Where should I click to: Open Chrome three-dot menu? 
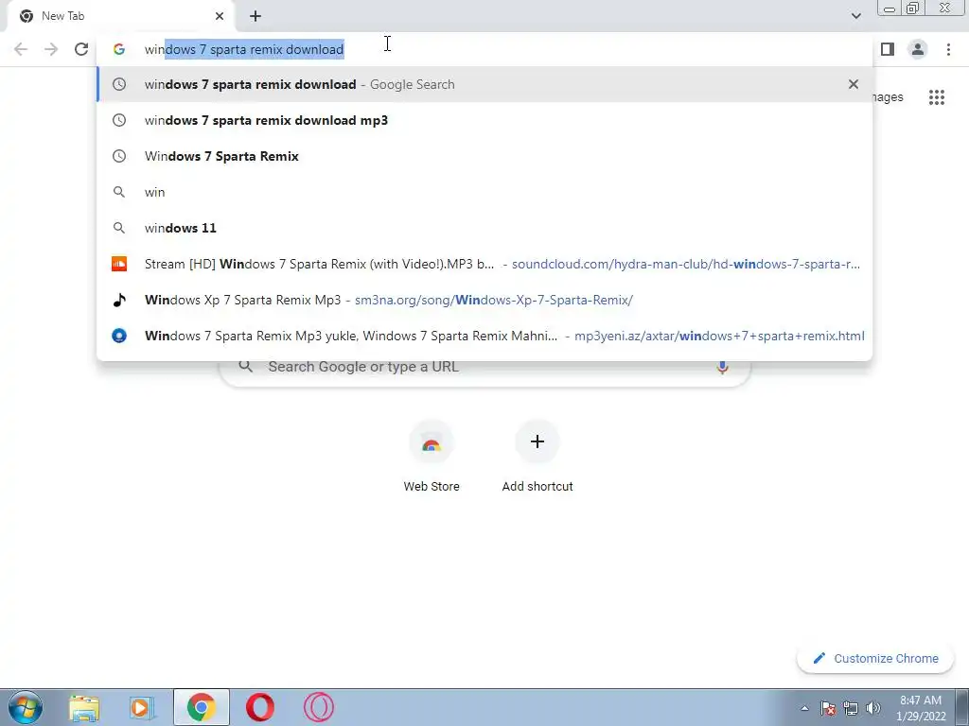948,49
